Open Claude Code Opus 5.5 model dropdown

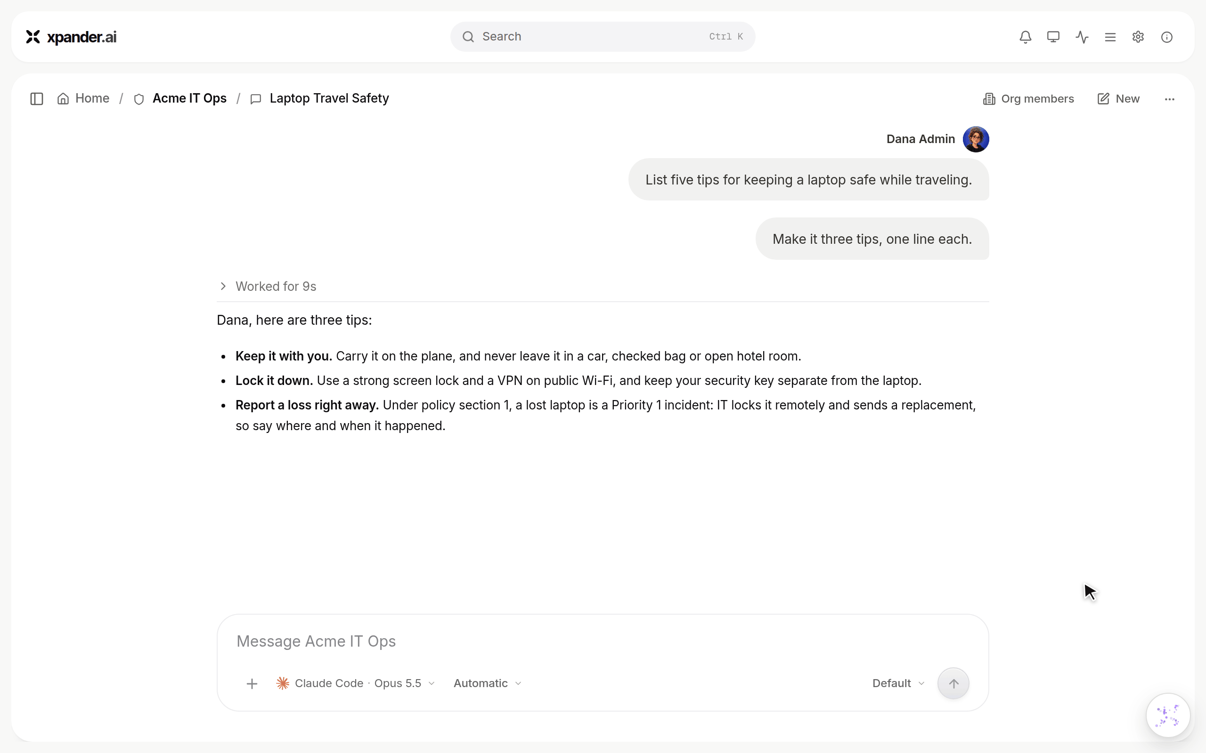(356, 683)
